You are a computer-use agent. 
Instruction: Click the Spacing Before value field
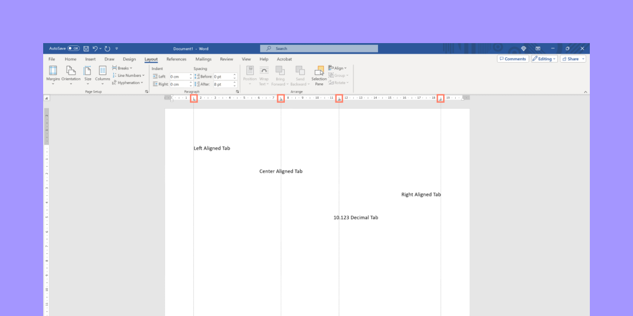[222, 76]
